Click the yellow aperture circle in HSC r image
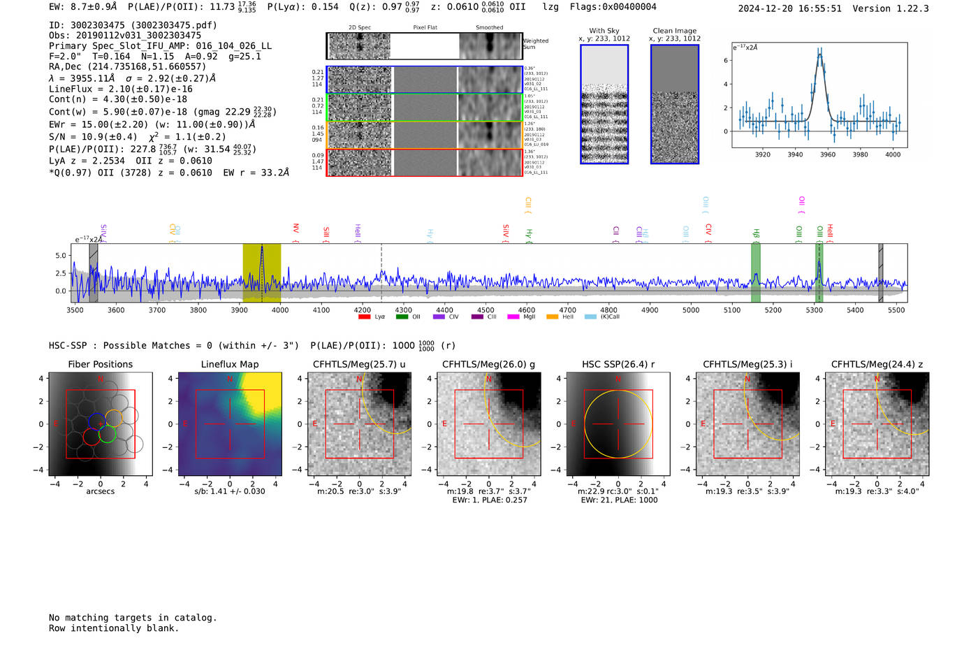Image resolution: width=978 pixels, height=666 pixels. 618,424
